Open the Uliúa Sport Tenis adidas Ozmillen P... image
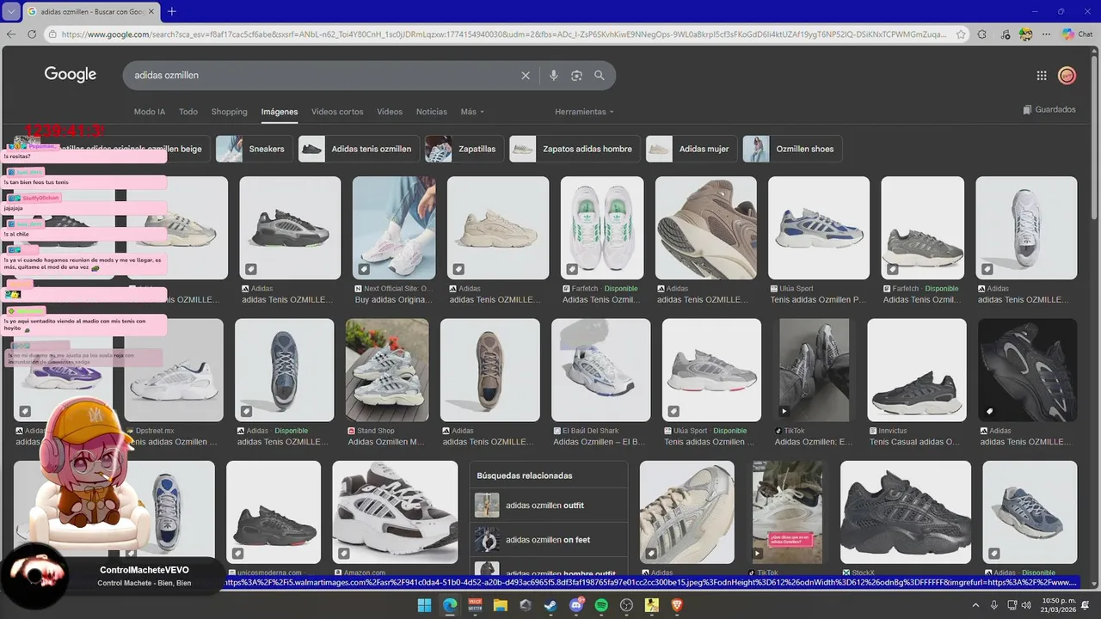Viewport: 1101px width, 619px height. [x=819, y=228]
